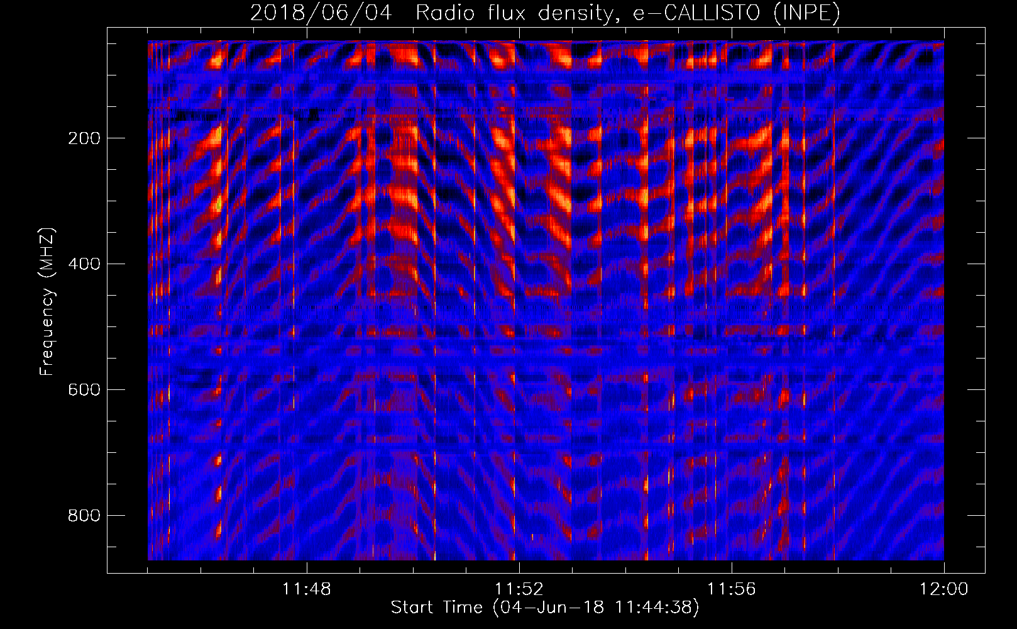1017x629 pixels.
Task: Click the 11:48 time tick label
Action: tap(307, 589)
